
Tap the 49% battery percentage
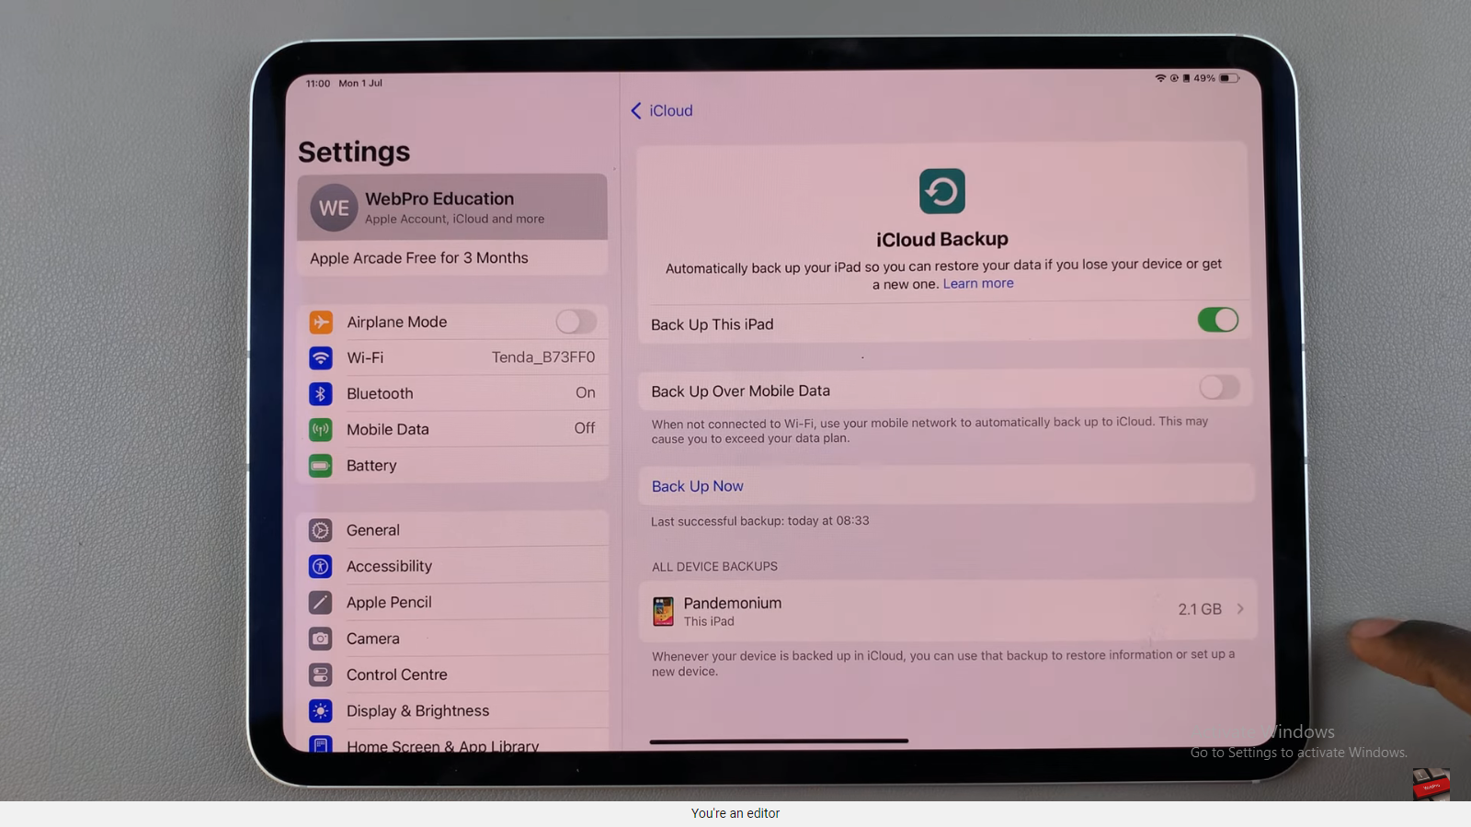(1204, 78)
